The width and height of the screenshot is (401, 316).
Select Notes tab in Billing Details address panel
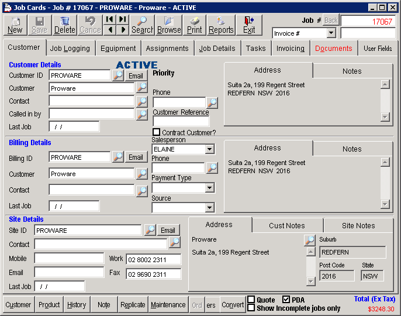[352, 149]
